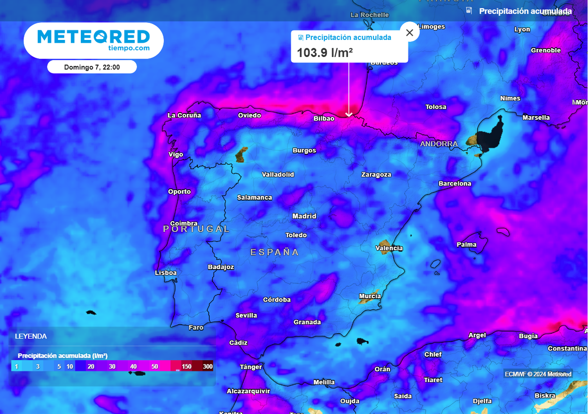This screenshot has height=414, width=588.
Task: Click the La Coruña city label
Action: 184,115
